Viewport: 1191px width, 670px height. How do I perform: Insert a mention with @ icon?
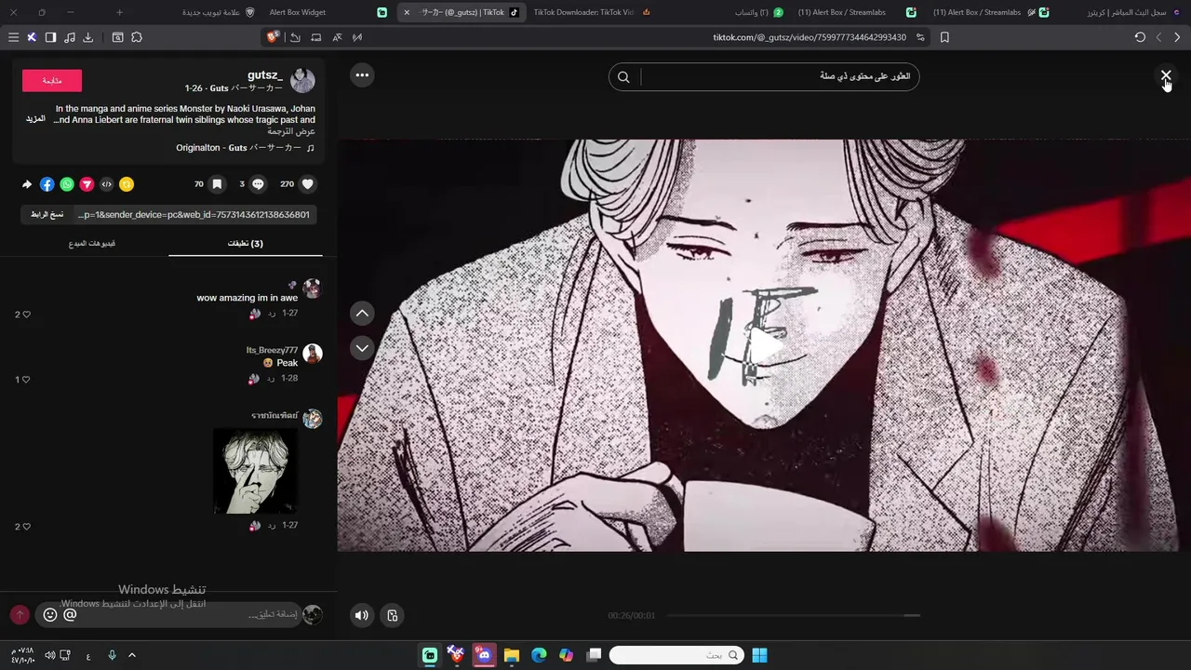point(71,614)
